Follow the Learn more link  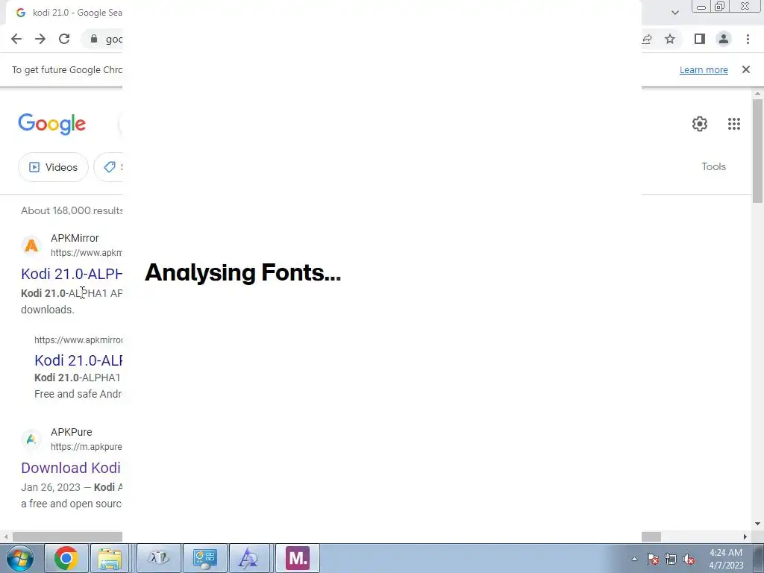pos(704,69)
